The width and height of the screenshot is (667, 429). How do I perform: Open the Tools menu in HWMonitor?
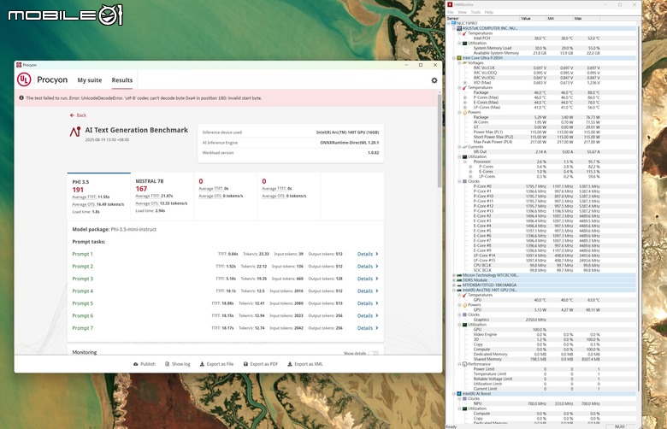tap(475, 12)
